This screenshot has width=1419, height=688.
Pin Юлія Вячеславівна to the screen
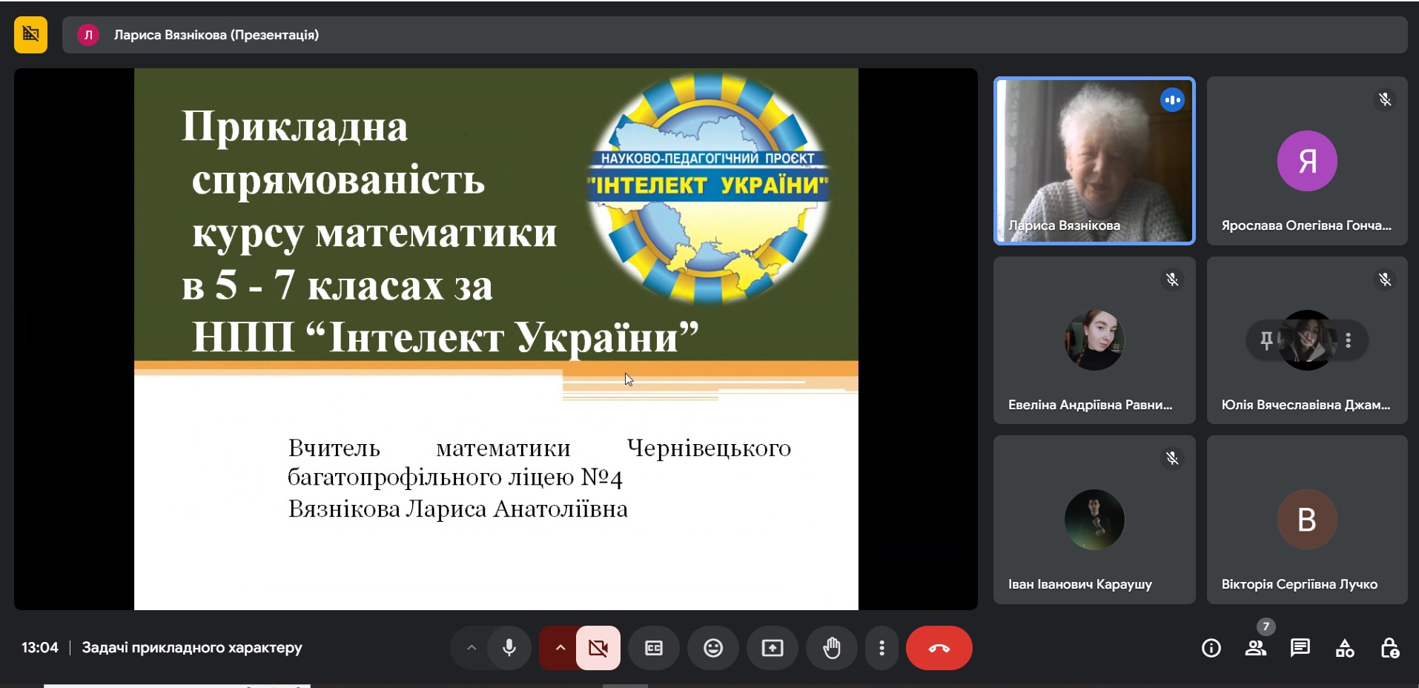(1266, 340)
